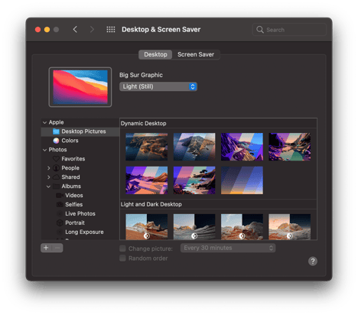358x315 pixels.
Task: Choose the second Light and Dark Desktop thumbnail
Action: pyautogui.click(x=194, y=226)
